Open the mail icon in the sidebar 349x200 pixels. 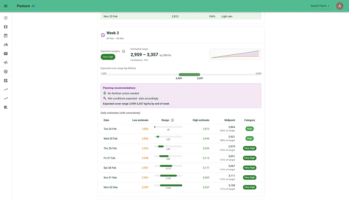pos(6,54)
